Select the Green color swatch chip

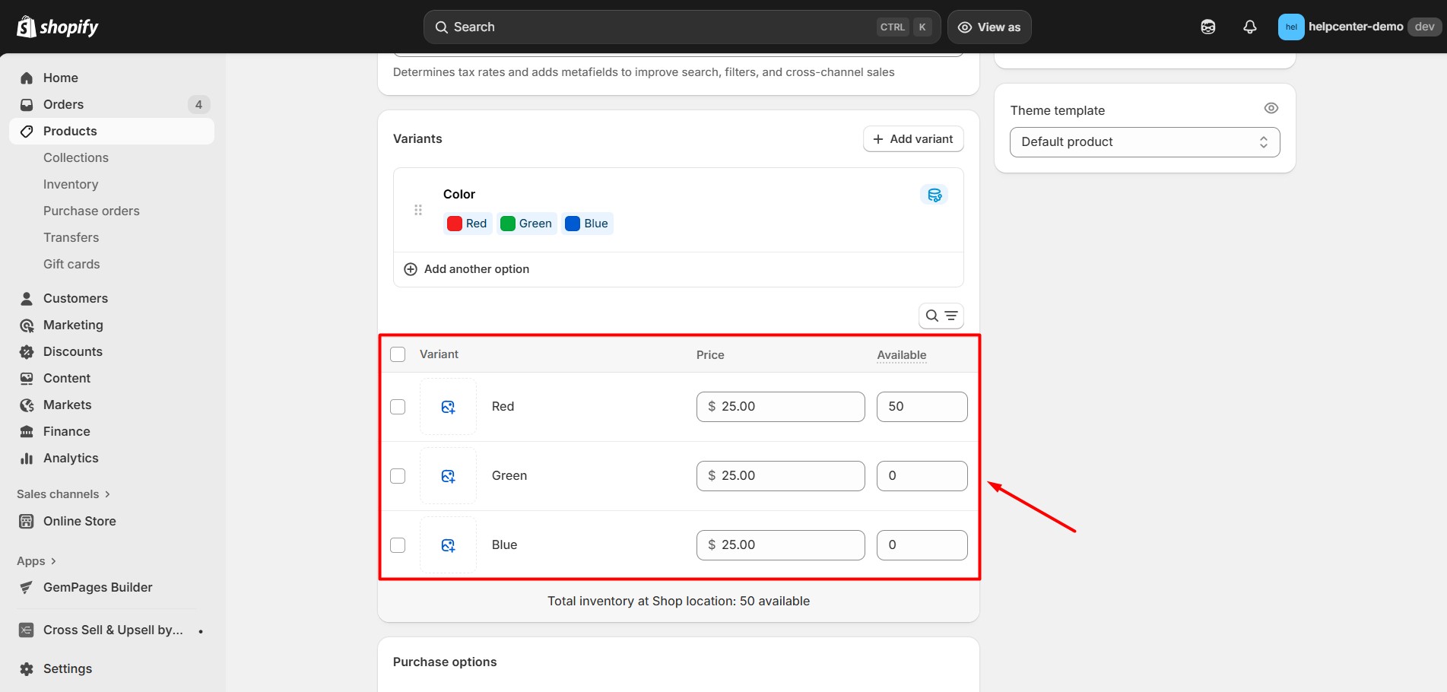[x=527, y=224]
